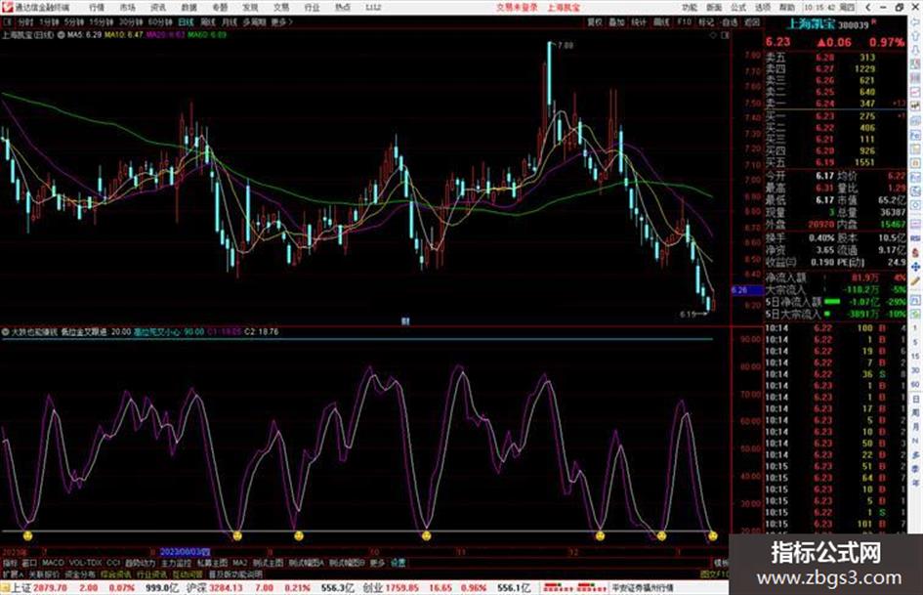Click the 2023/08/03 date label on axis
Viewport: 923px width, 595px height.
(185, 552)
